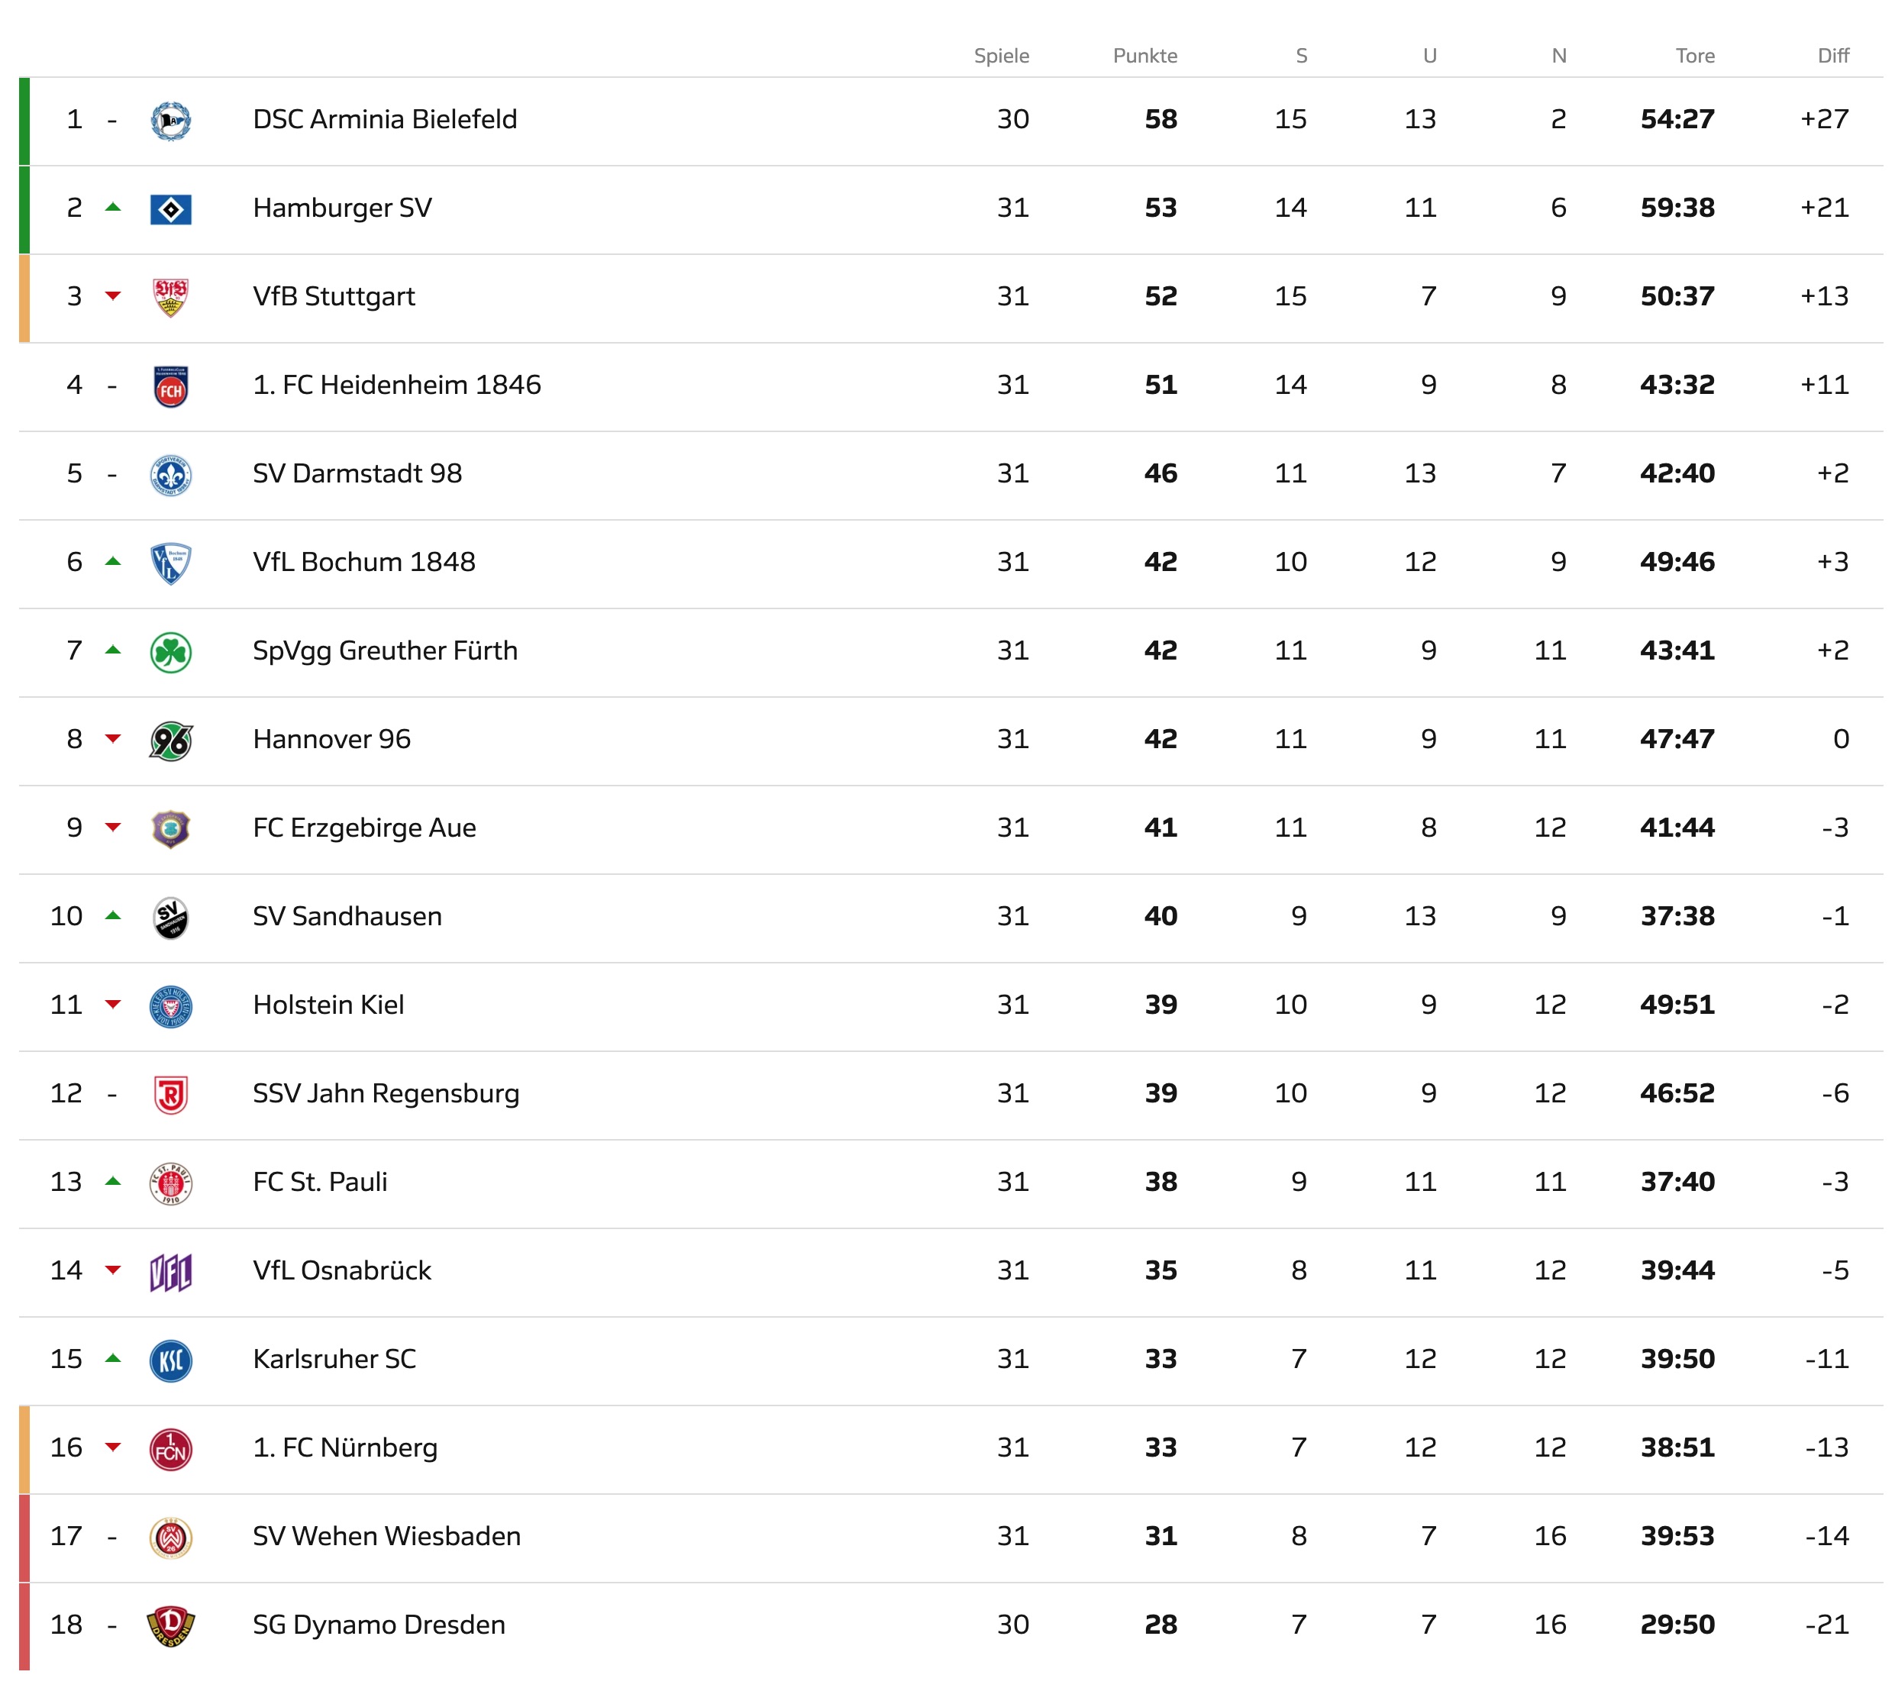
Task: Select the SV Wehen Wiesbaden table row
Action: (950, 1538)
